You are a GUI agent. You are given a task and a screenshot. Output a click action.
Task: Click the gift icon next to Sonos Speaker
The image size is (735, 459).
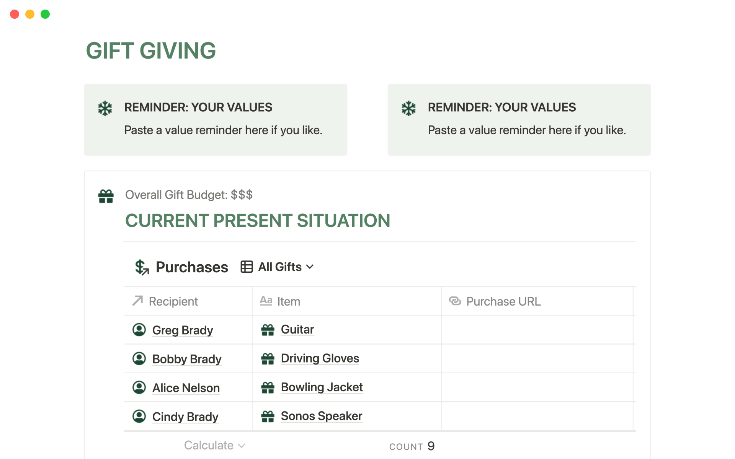(x=268, y=416)
